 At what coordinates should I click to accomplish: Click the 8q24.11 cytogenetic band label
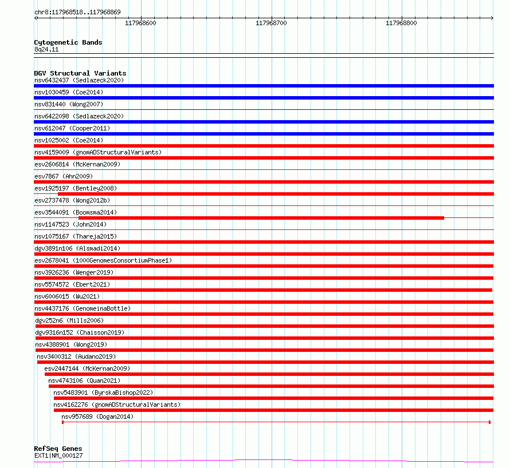click(46, 49)
